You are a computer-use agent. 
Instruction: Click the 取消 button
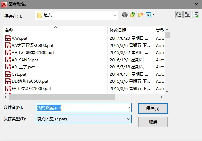pos(153,122)
